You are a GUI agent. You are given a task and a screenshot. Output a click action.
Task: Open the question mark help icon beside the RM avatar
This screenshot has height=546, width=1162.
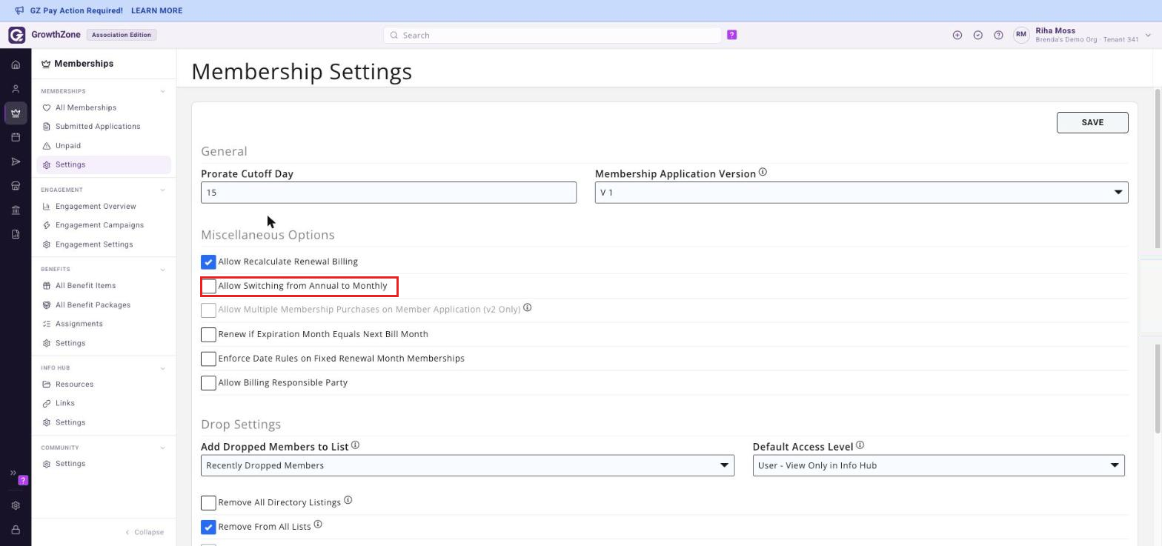pyautogui.click(x=998, y=35)
